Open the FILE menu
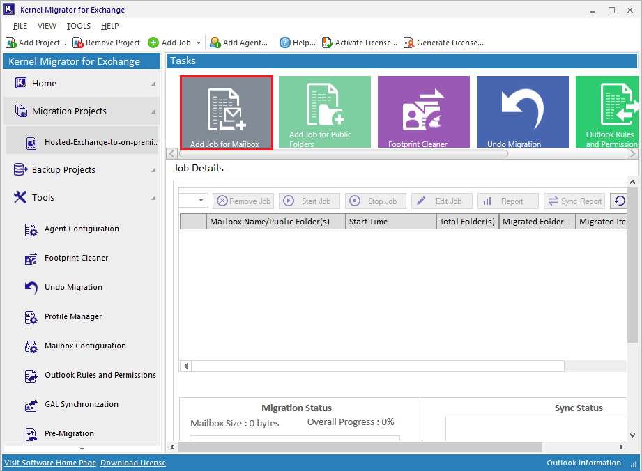The height and width of the screenshot is (471, 642). coord(20,26)
